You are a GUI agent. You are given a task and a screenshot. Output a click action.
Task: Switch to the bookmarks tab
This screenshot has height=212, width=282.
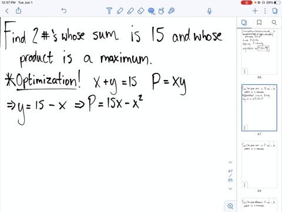click(x=259, y=22)
